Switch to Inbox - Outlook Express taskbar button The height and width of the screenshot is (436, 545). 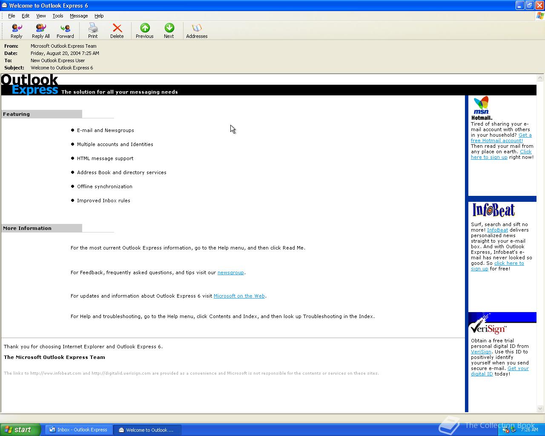click(x=79, y=430)
